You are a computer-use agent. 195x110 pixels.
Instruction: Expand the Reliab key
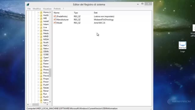click(x=38, y=88)
